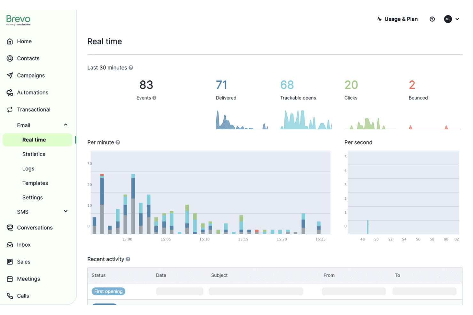Image resolution: width=473 pixels, height=315 pixels.
Task: Expand the SMS section
Action: point(66,211)
